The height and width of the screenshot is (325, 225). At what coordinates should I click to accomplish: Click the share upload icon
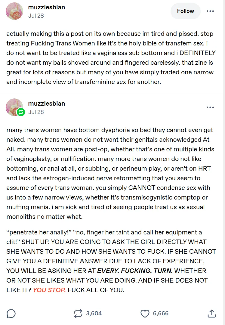coord(212,314)
